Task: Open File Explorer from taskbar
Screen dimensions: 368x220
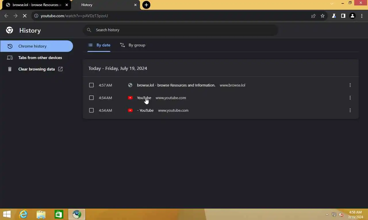Action: pyautogui.click(x=41, y=214)
